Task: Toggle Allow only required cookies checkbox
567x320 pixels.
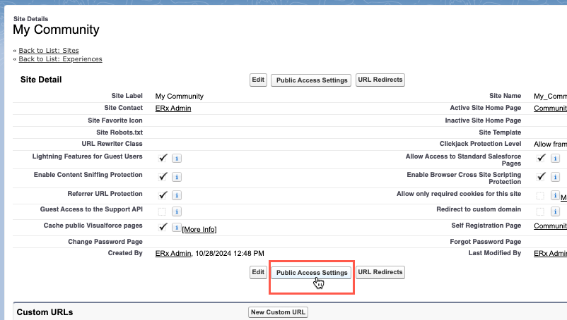Action: [541, 195]
